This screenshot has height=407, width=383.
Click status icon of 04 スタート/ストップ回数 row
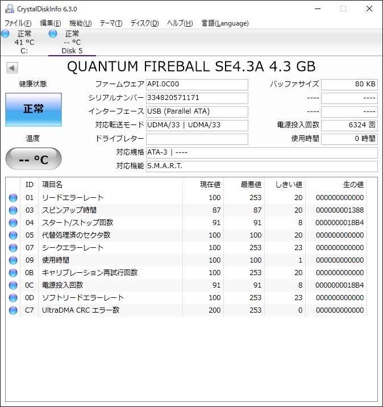point(13,222)
